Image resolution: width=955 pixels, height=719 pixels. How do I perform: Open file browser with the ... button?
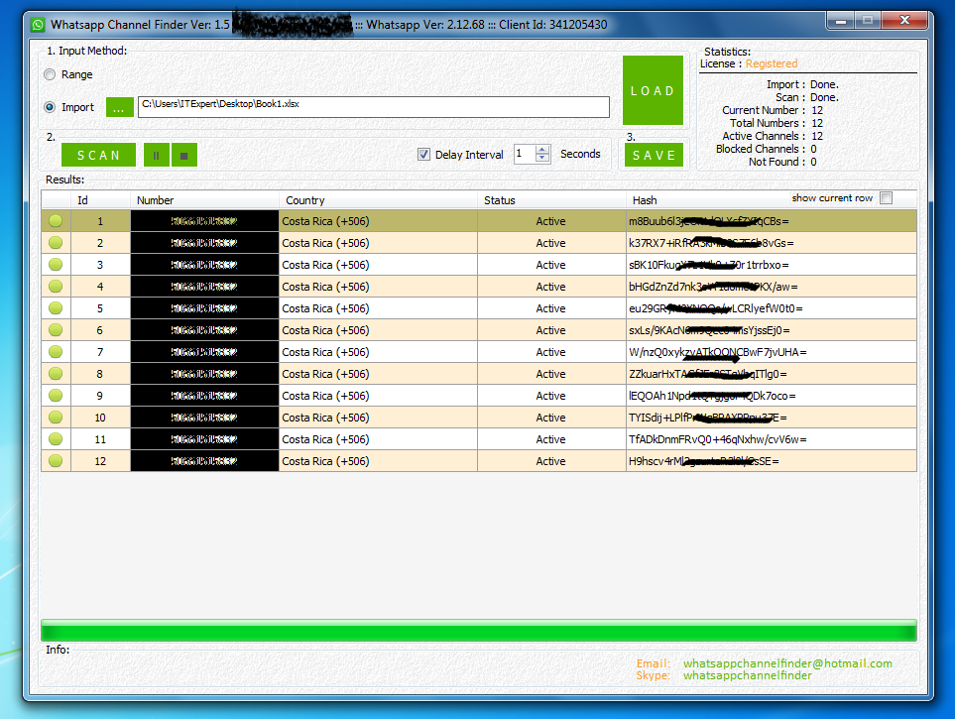(x=119, y=107)
